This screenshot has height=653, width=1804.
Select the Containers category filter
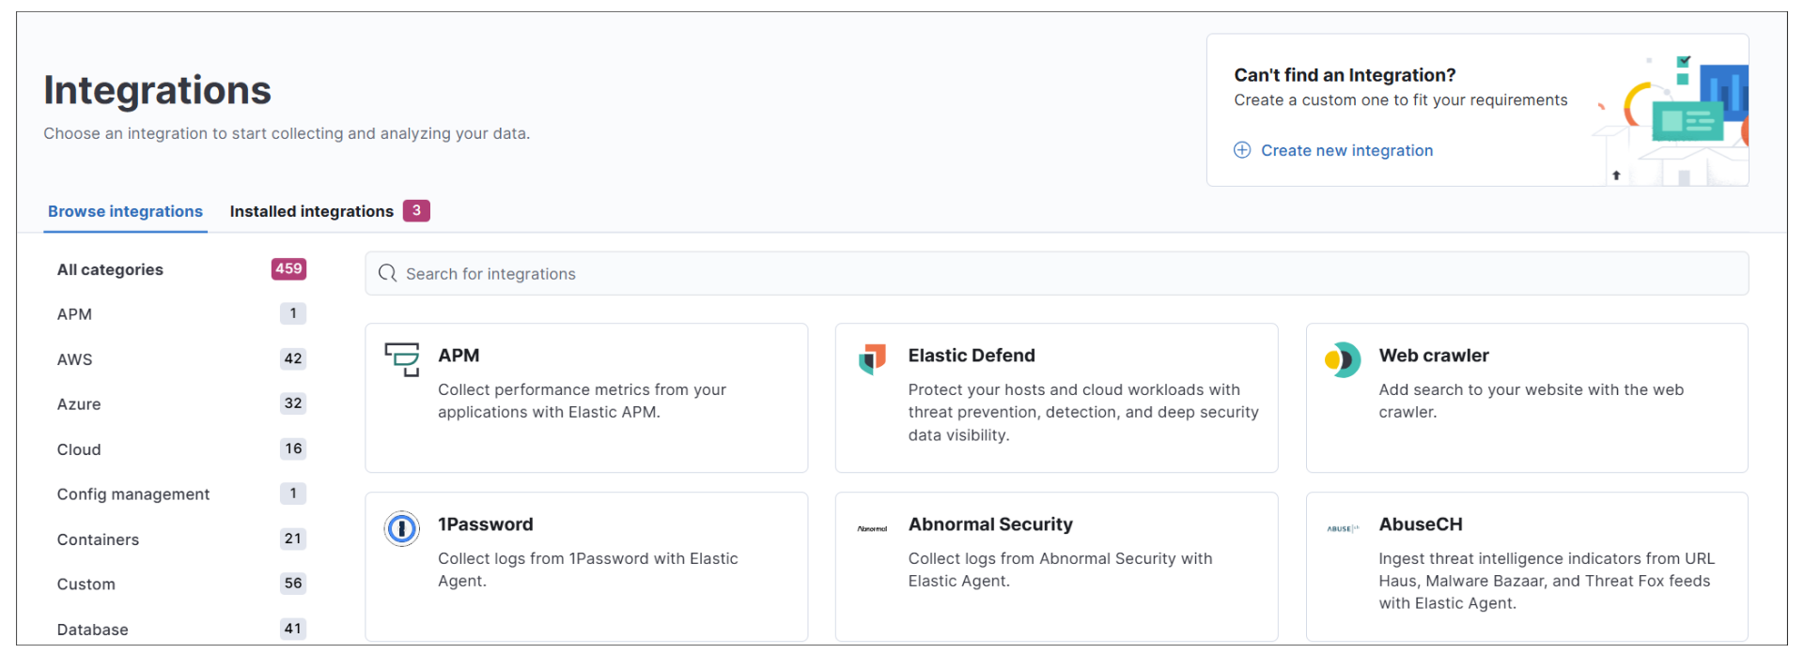[181, 539]
